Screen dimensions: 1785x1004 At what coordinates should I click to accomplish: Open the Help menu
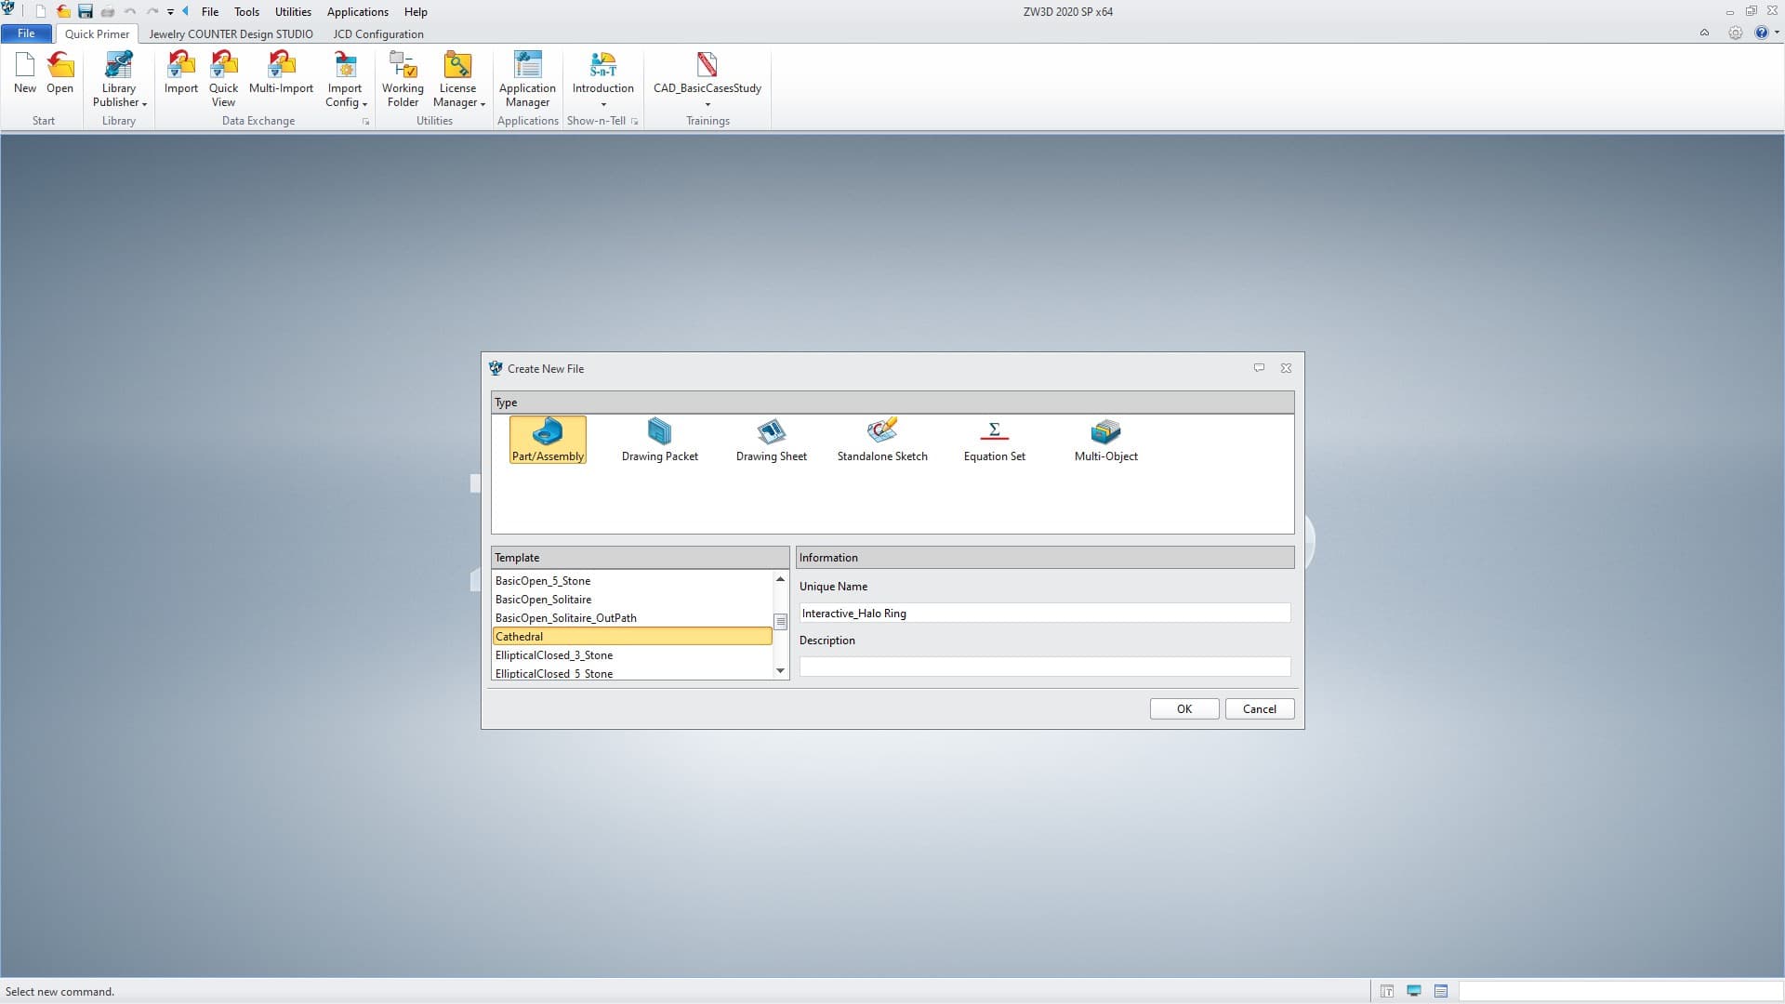(x=416, y=12)
